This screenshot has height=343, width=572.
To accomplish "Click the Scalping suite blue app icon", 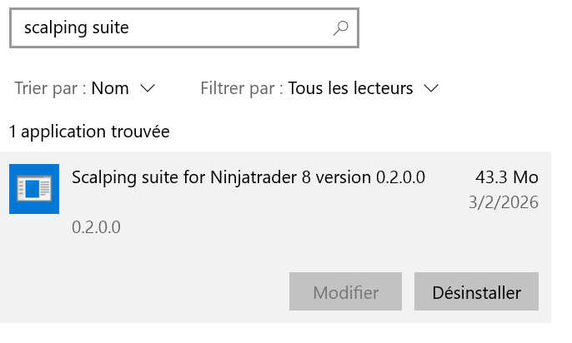I will (34, 189).
